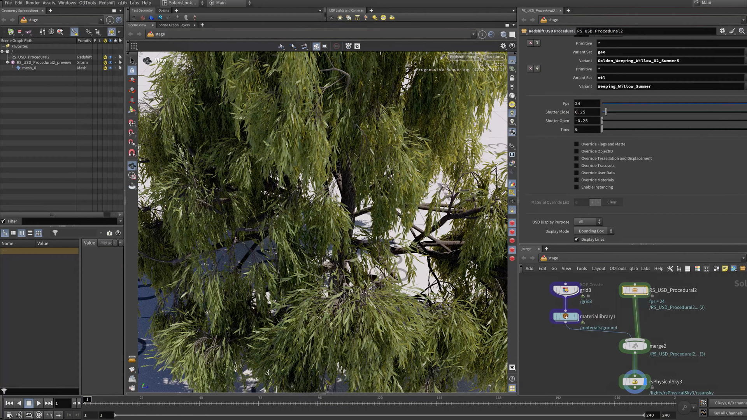This screenshot has height=420, width=747.
Task: Click the merge2 node
Action: coord(635,346)
